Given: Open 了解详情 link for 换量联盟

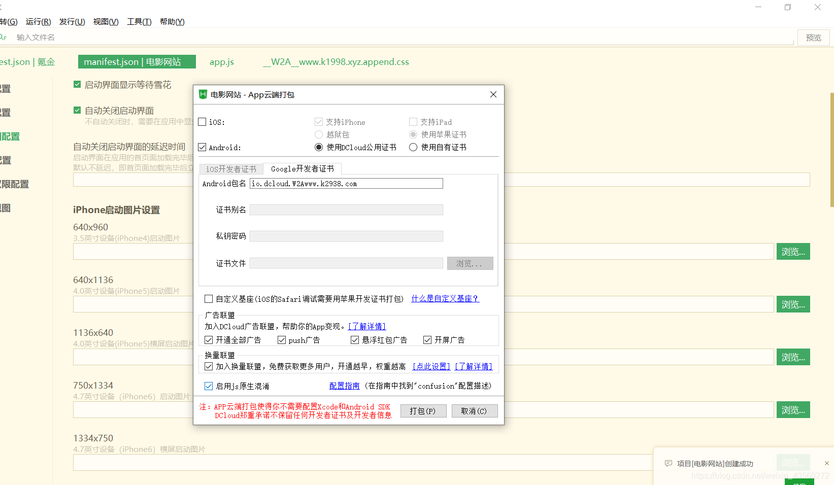Looking at the screenshot, I should tap(474, 366).
